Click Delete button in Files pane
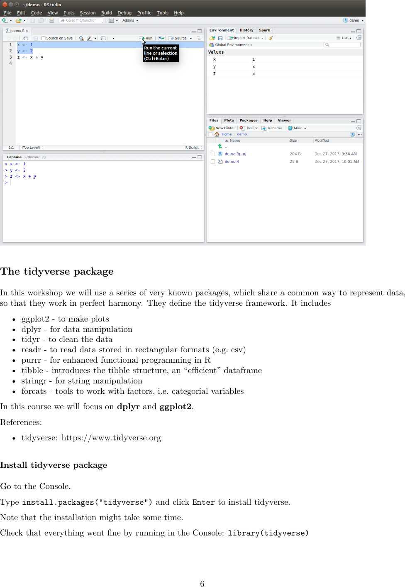Screen dimensions: 405x587 [249, 128]
